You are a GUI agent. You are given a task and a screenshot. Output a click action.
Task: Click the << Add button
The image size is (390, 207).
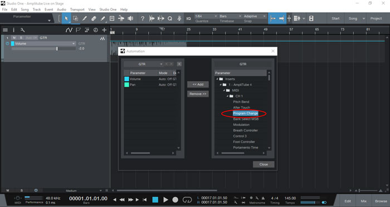pyautogui.click(x=198, y=85)
